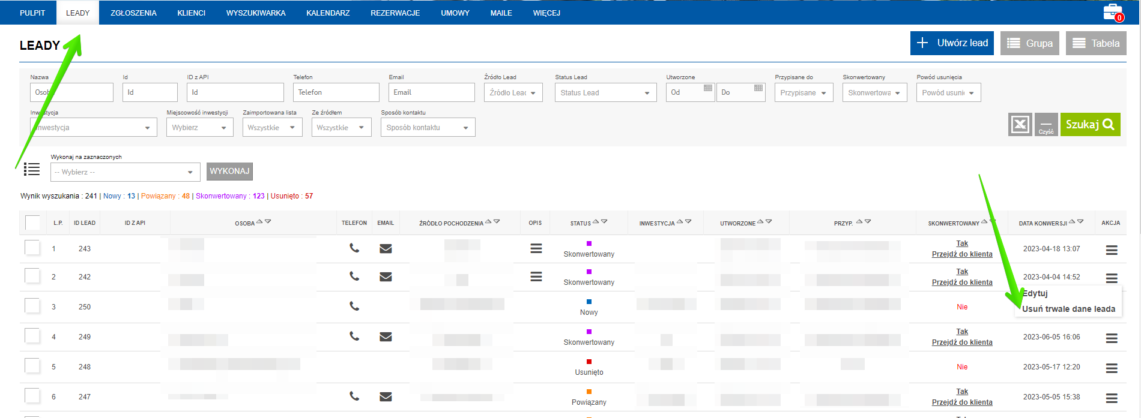Expand the Źródło Lead dropdown
1141x418 pixels.
(x=513, y=92)
